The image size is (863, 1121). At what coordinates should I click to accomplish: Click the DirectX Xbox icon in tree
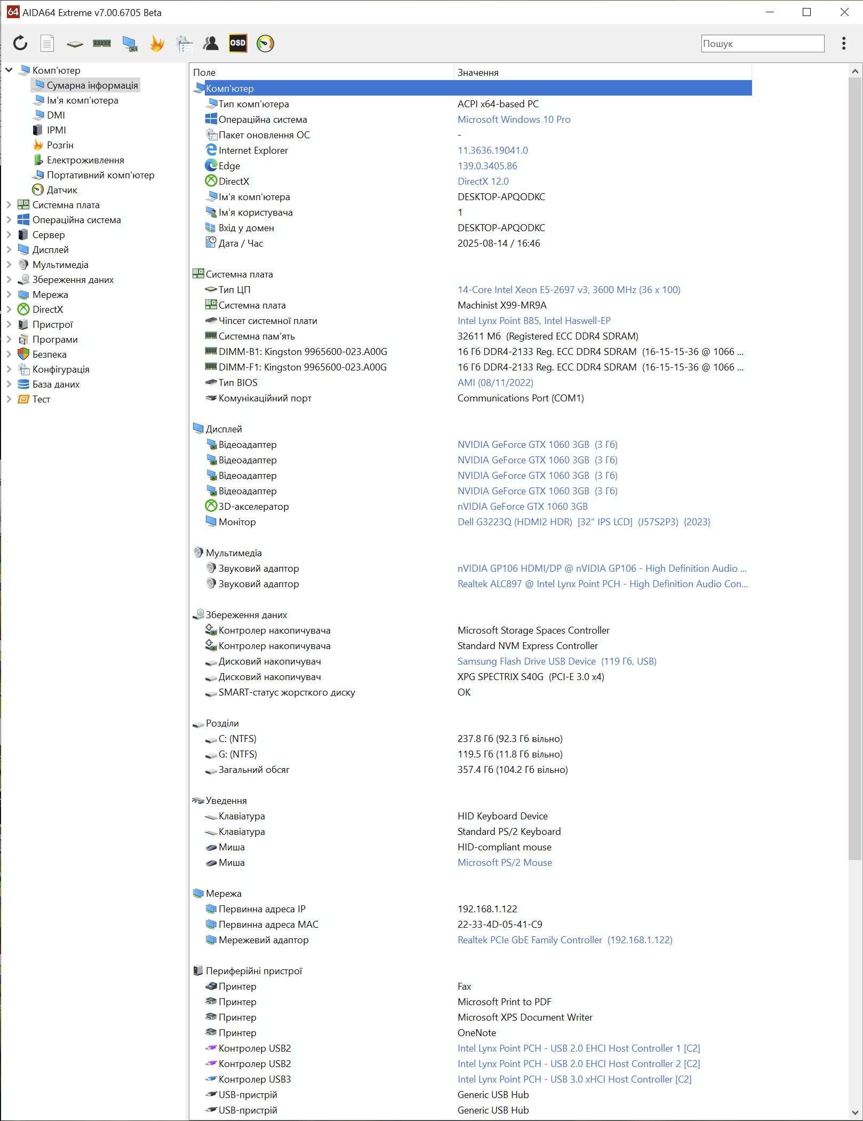(x=23, y=310)
